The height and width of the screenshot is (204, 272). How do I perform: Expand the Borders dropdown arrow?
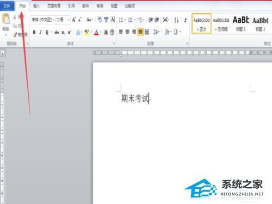180,32
